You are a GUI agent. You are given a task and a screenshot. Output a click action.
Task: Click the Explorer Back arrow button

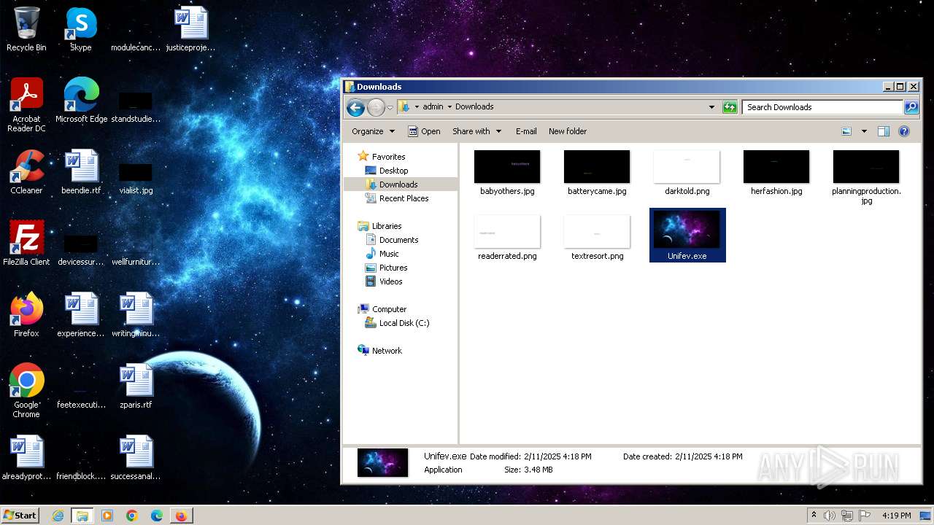tap(355, 107)
